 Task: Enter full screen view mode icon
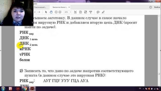[86, 12]
